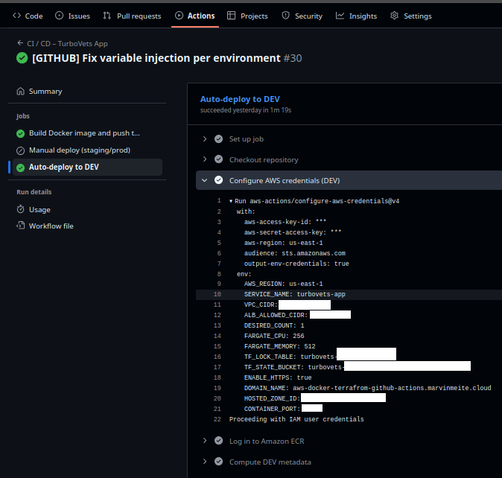The width and height of the screenshot is (502, 478).
Task: Click log line number 10
Action: [x=217, y=295]
